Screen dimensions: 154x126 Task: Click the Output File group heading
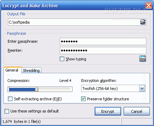click(16, 14)
